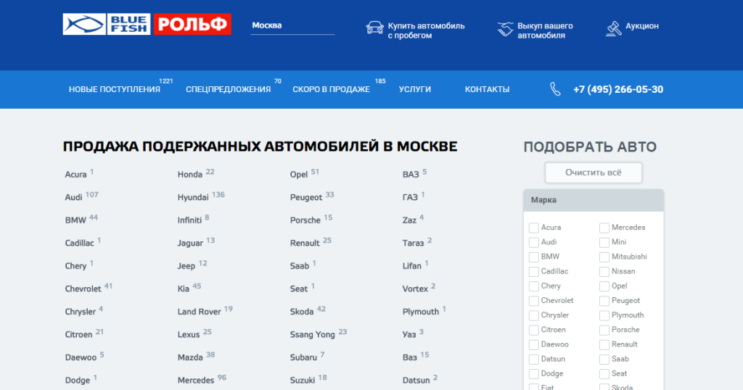
Task: Check the Saab filter checkbox
Action: point(604,360)
